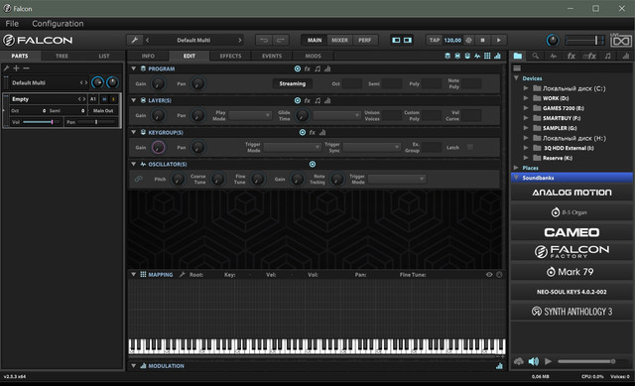Click the redo arrow button

click(x=280, y=40)
